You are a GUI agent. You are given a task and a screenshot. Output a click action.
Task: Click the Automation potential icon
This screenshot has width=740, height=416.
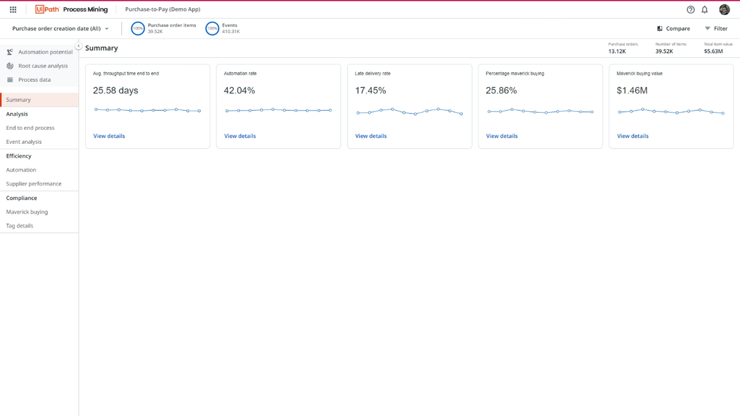(x=10, y=52)
